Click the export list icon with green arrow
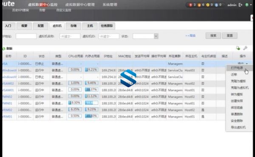The width and height of the screenshot is (255, 157). tap(238, 48)
